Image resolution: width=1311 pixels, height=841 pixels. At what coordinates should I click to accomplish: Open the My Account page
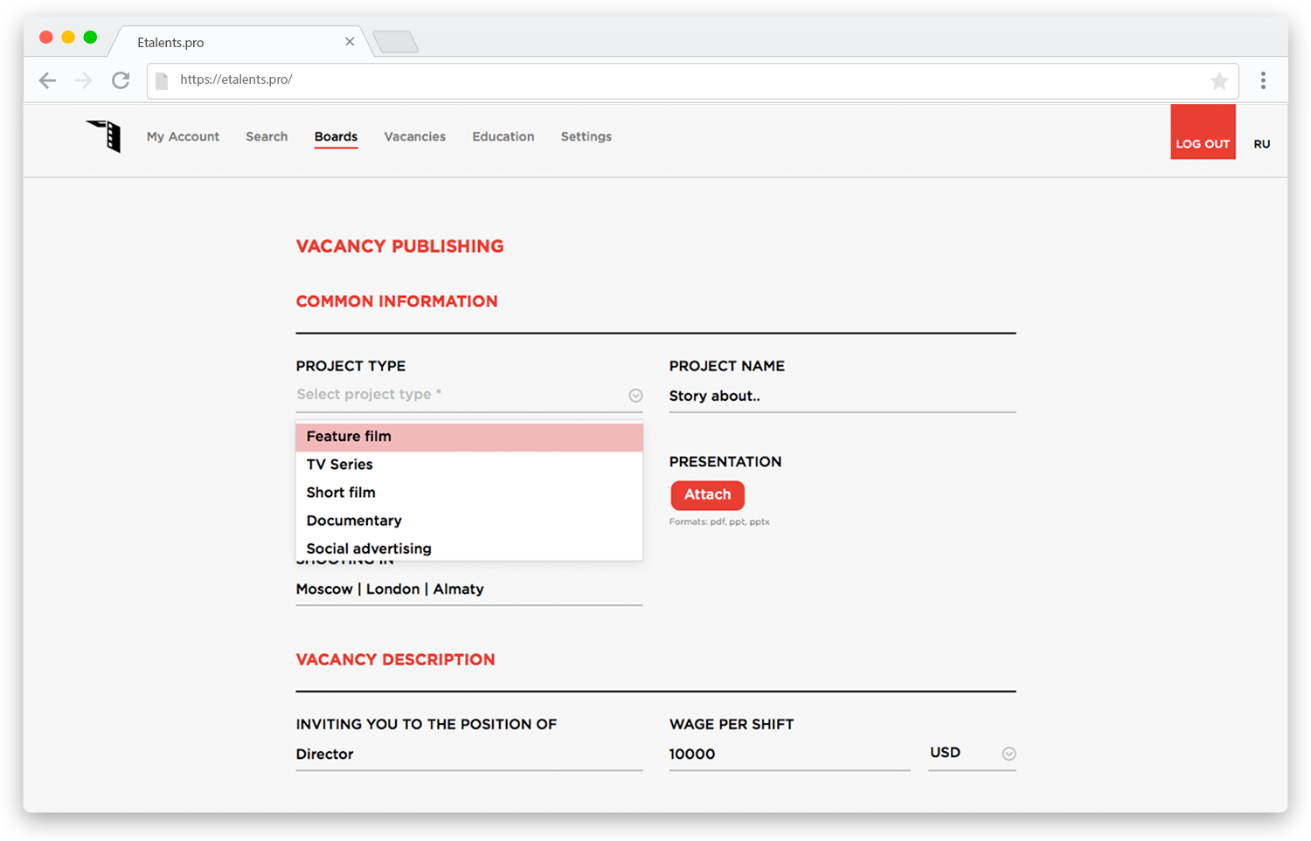click(183, 136)
